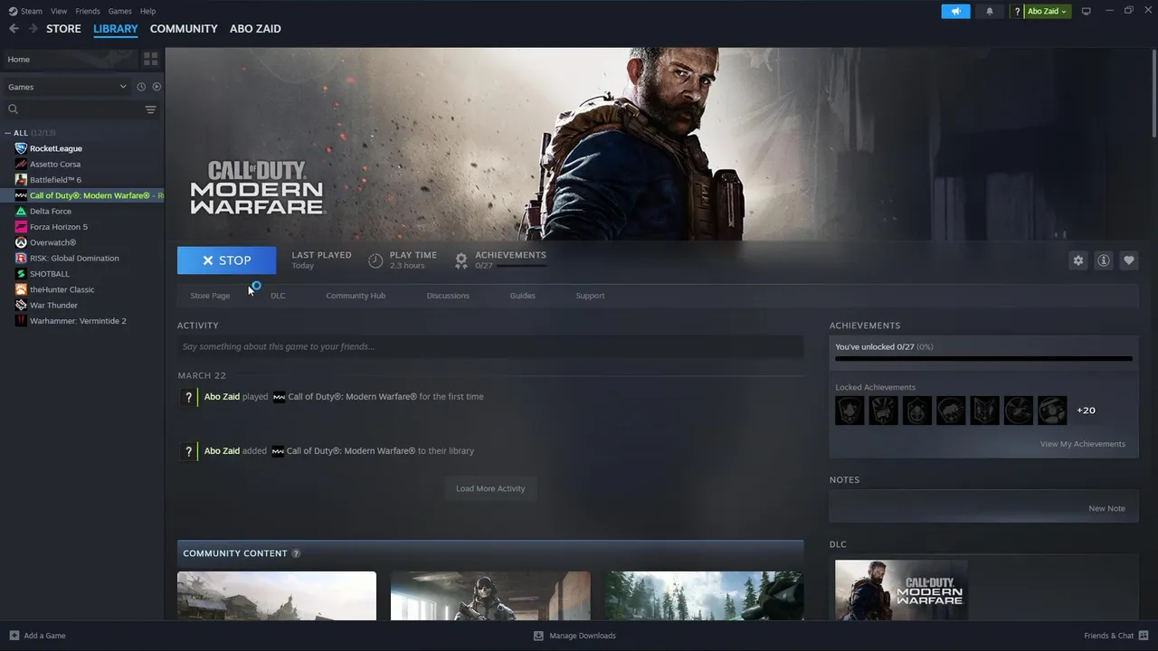Image resolution: width=1158 pixels, height=651 pixels.
Task: Open advanced filter options icon
Action: point(150,109)
